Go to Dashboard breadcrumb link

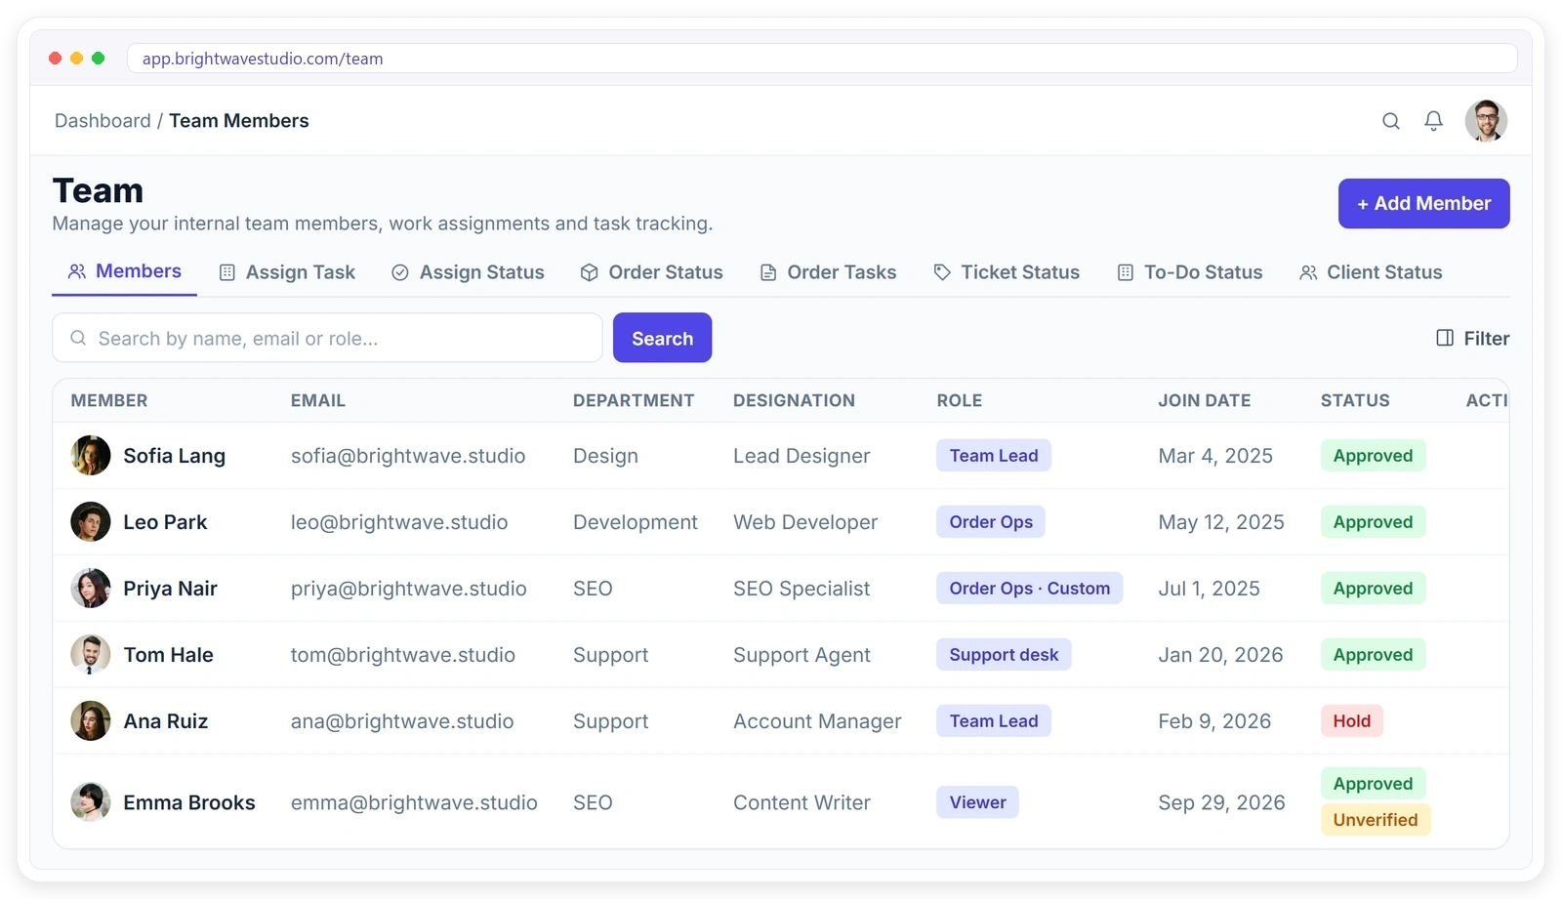(103, 121)
